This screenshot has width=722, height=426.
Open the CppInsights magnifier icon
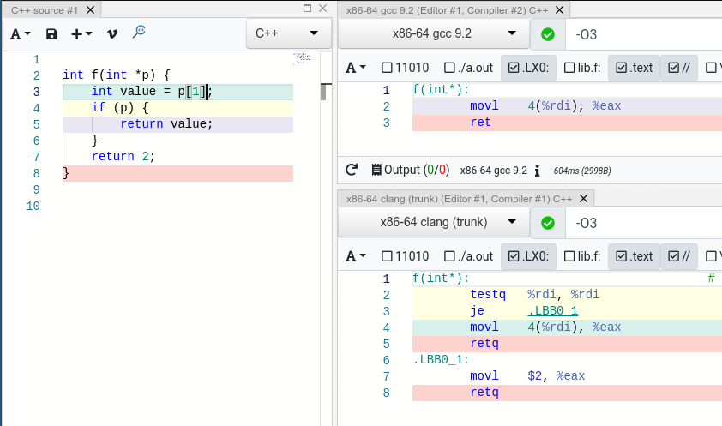(x=139, y=33)
